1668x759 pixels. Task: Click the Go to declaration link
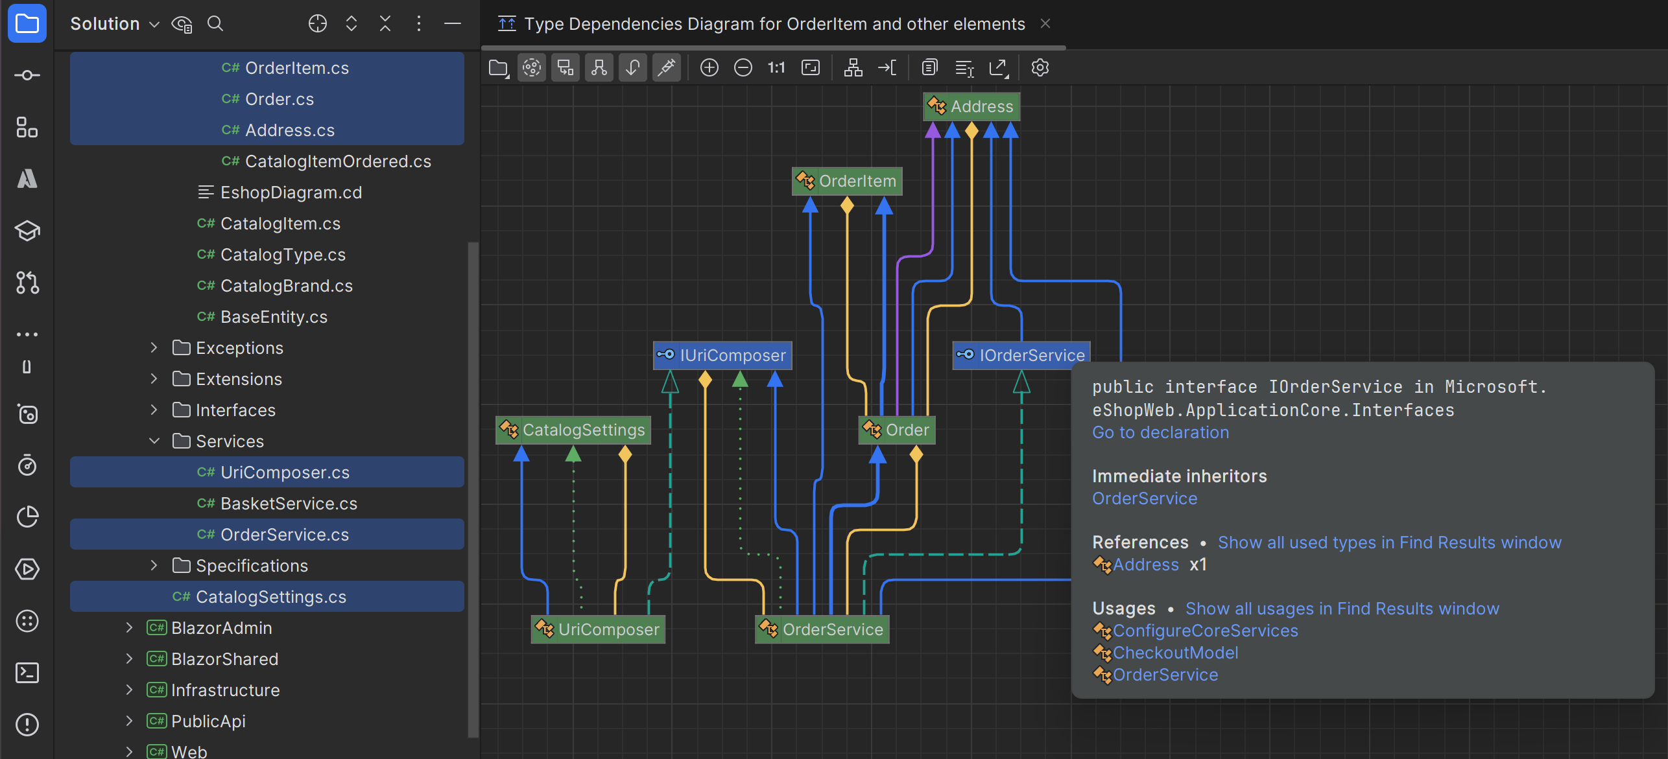(x=1160, y=432)
